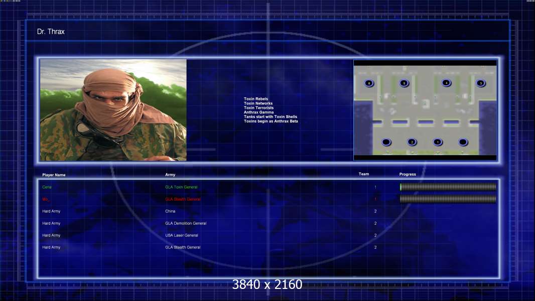
Task: Click Hard Army name in last GLA Stealth row
Action: click(51, 247)
